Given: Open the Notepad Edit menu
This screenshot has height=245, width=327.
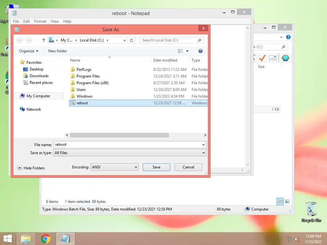Looking at the screenshot, I should click(27, 21).
